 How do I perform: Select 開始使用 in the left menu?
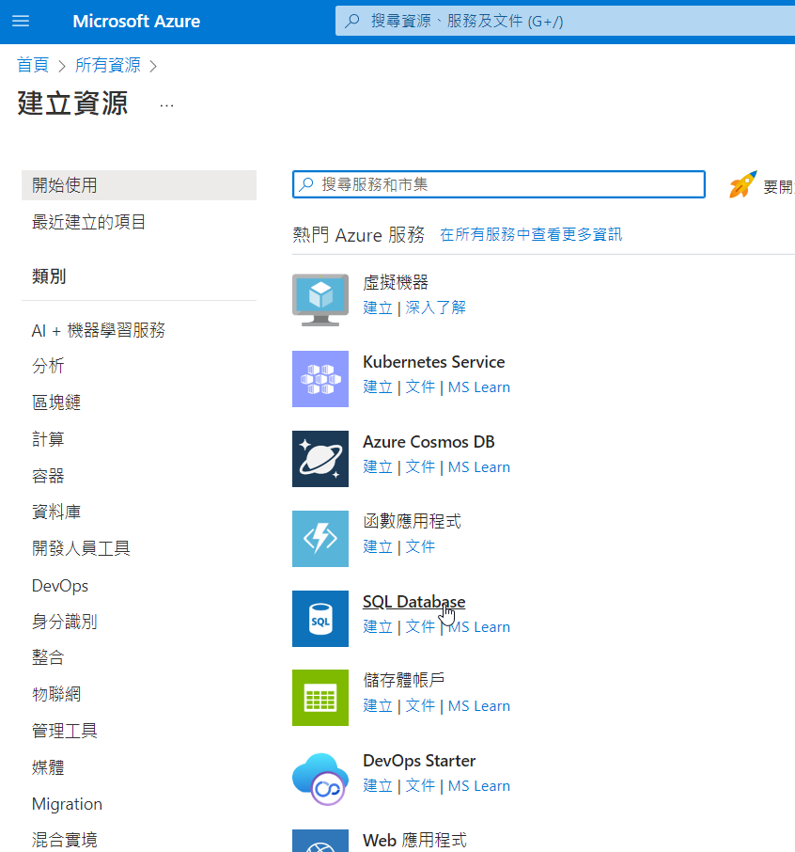click(139, 185)
